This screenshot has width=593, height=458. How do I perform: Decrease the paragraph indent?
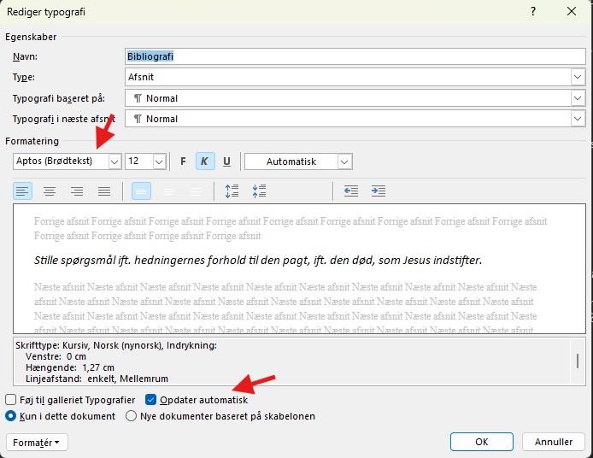click(351, 191)
